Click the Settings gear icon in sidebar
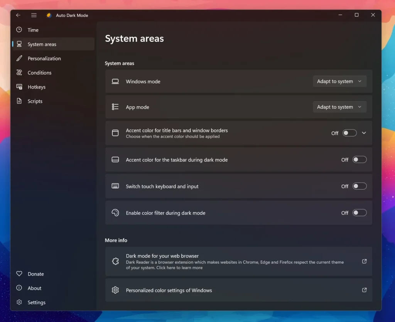 tap(19, 302)
